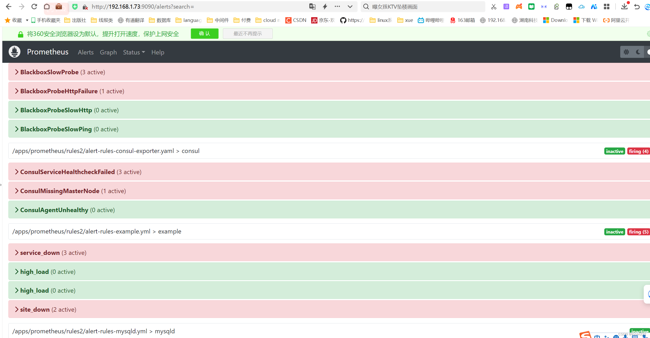Open the extensions grid icon
The height and width of the screenshot is (338, 650).
[x=607, y=7]
